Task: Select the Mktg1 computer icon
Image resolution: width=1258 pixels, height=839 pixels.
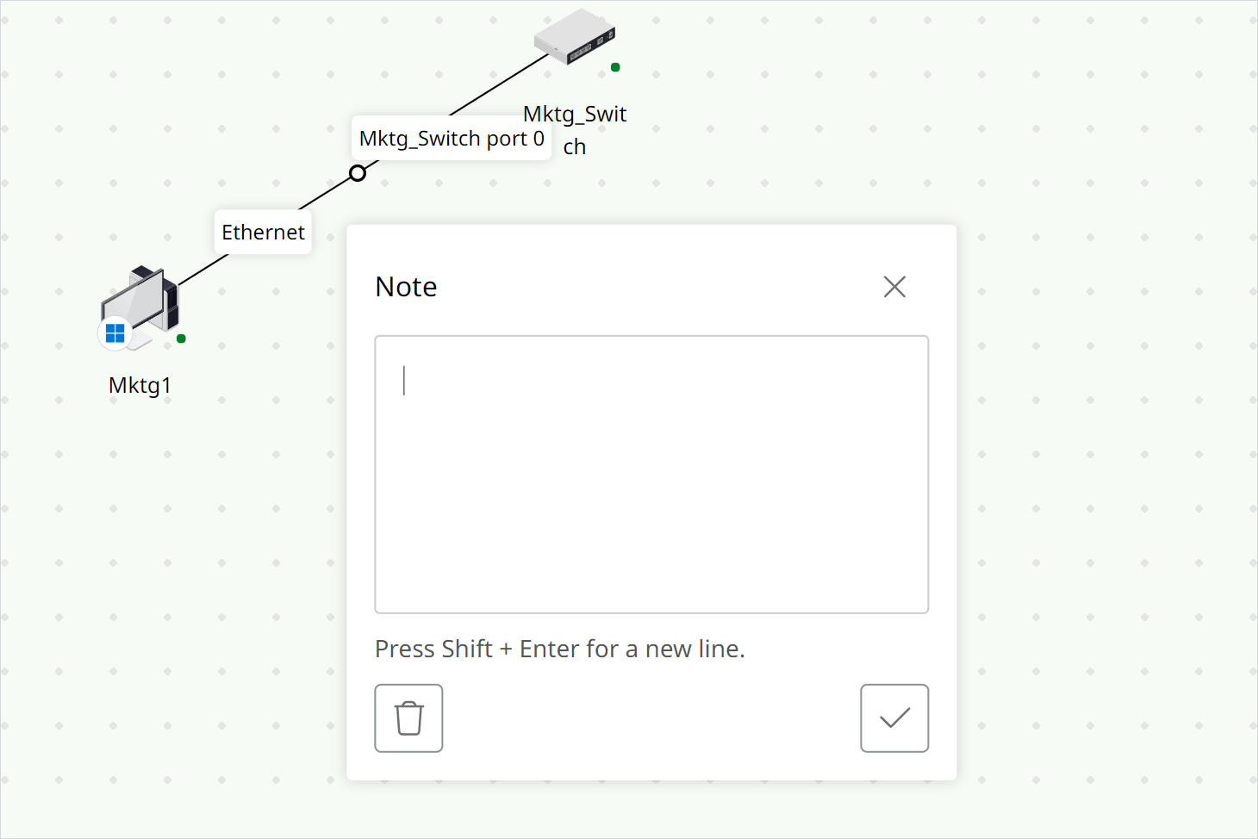Action: [x=142, y=301]
